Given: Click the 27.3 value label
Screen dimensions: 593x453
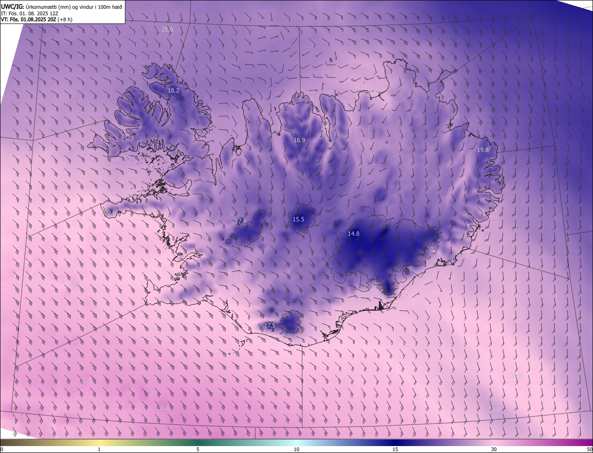Looking at the screenshot, I should 495,410.
